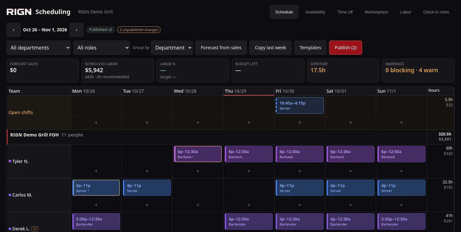The image size is (461, 232).
Task: Open Derek L.'s Thursday Bartender shift
Action: click(249, 221)
